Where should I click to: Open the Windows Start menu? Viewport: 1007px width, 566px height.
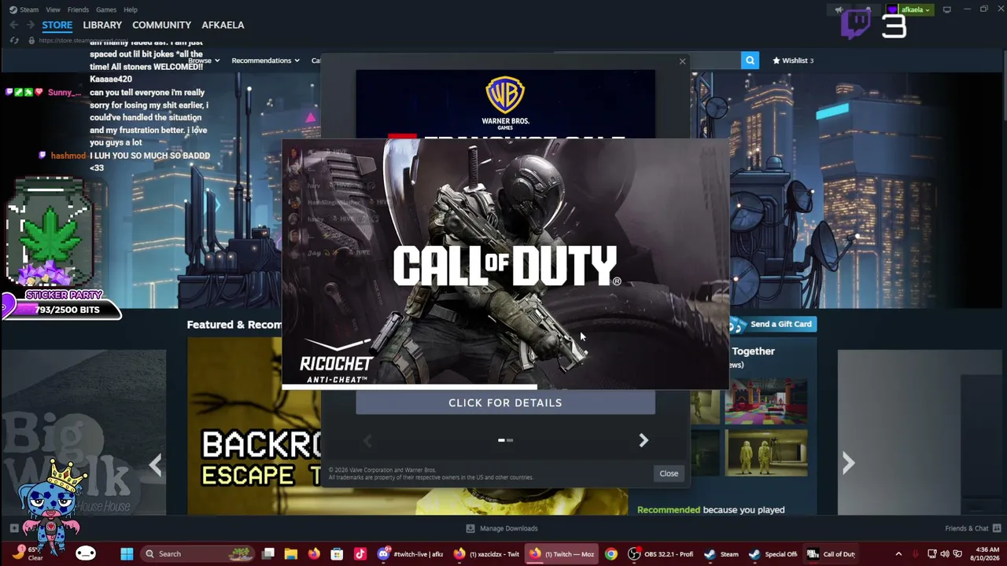pyautogui.click(x=127, y=554)
